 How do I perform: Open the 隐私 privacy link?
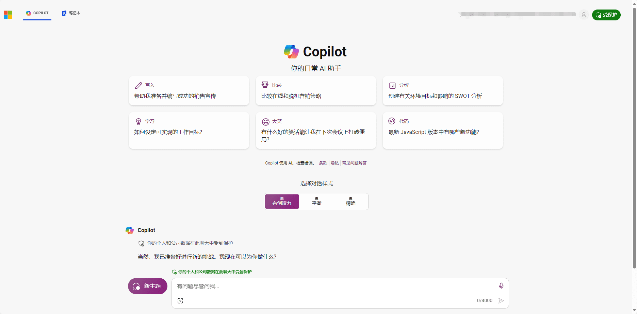[334, 163]
